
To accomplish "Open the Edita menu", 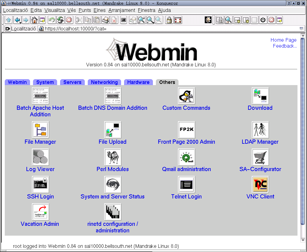I will point(36,10).
